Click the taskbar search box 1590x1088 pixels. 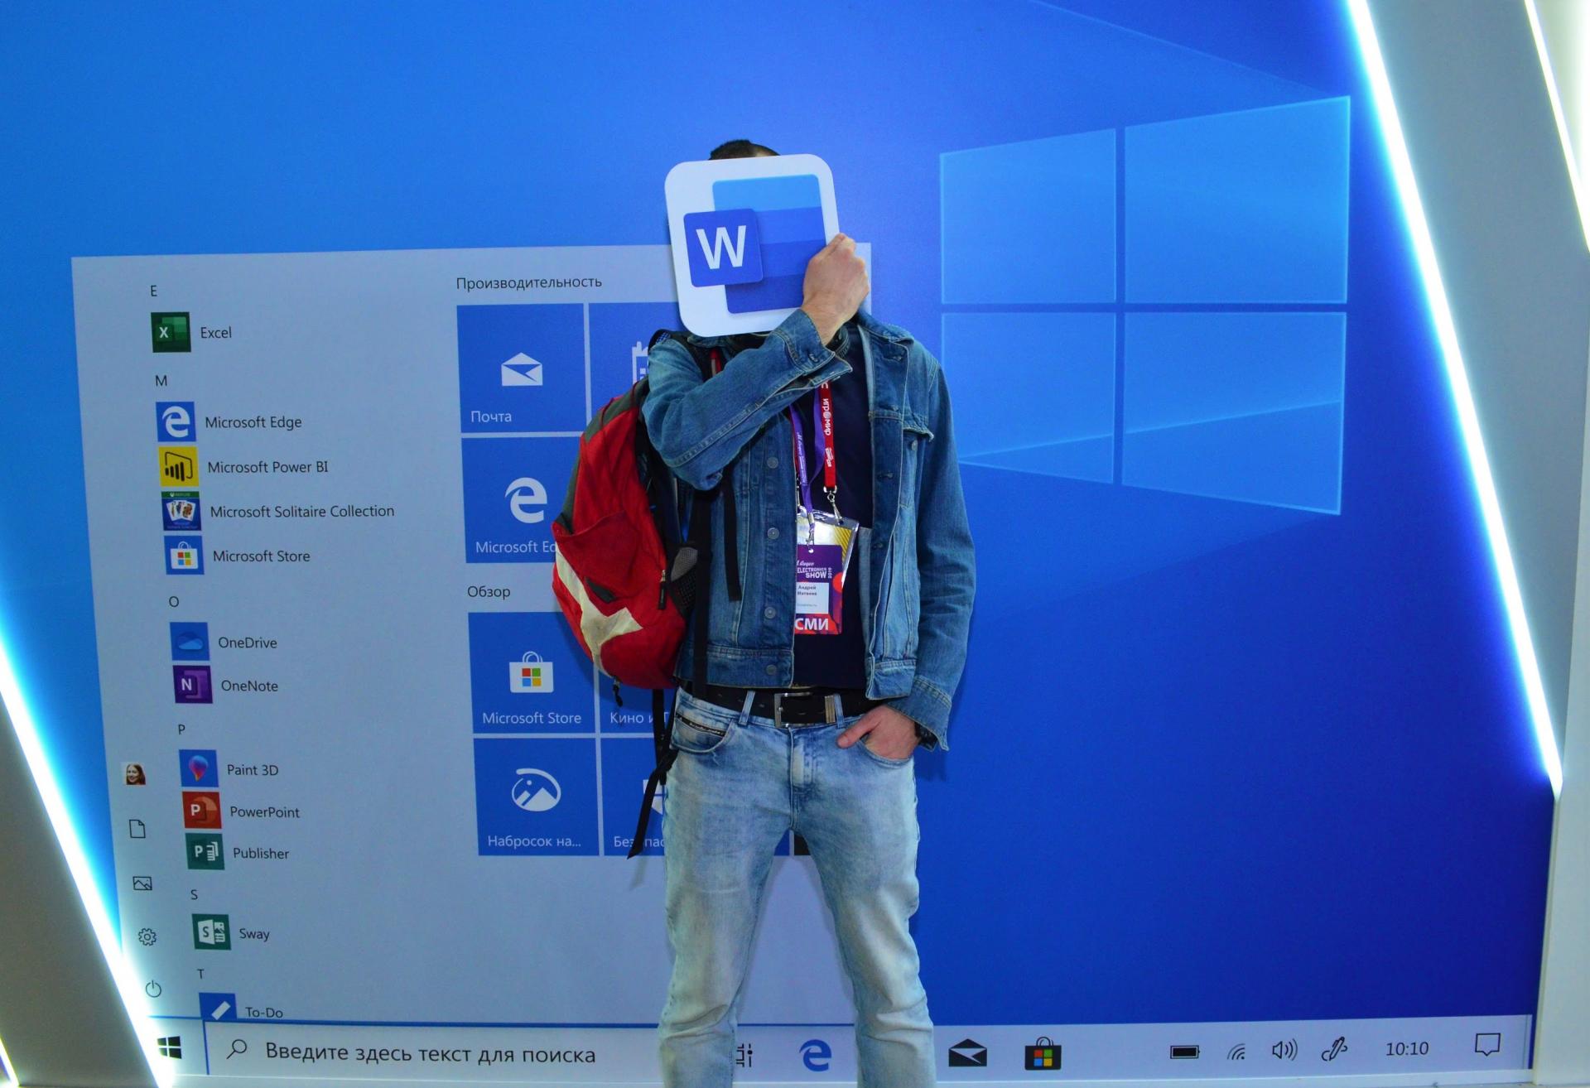point(431,1053)
